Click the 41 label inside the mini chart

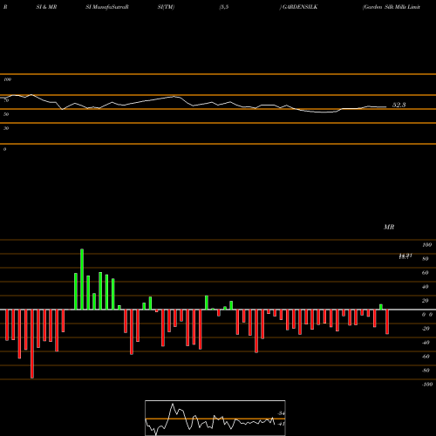(x=281, y=424)
